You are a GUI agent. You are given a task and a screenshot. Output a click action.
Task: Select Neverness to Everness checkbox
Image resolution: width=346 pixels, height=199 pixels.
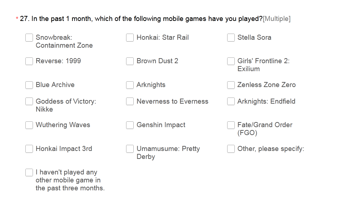130,101
